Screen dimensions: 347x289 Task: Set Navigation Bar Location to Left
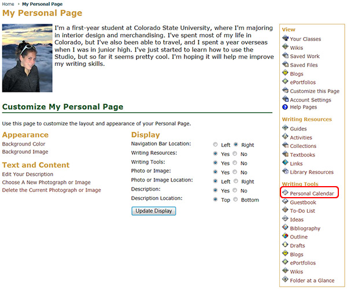[216, 145]
